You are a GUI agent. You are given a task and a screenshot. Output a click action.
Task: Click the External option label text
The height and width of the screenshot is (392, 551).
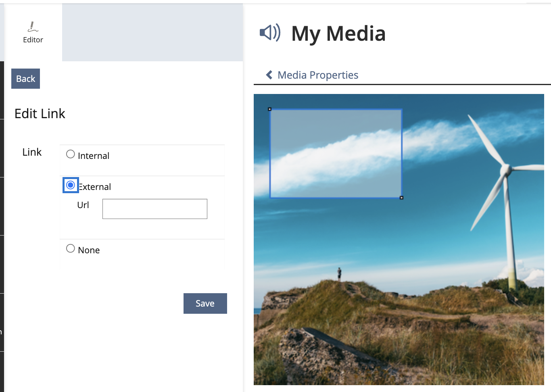click(x=95, y=187)
